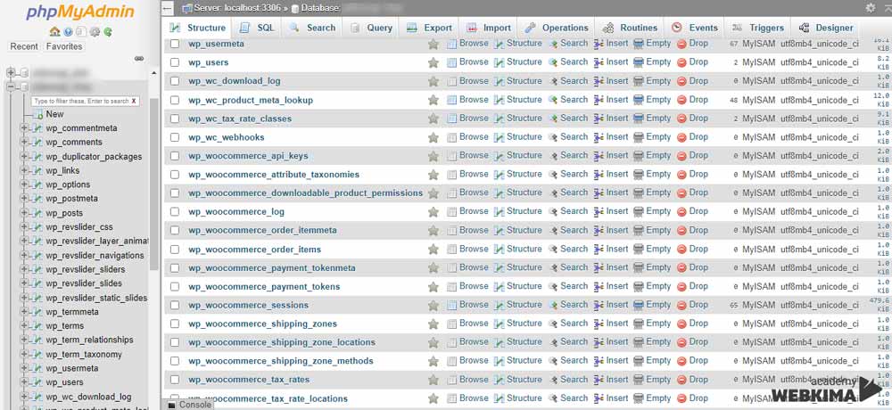Open the wp_woocommerce_sessions table link
Image resolution: width=892 pixels, height=410 pixels.
pos(249,306)
